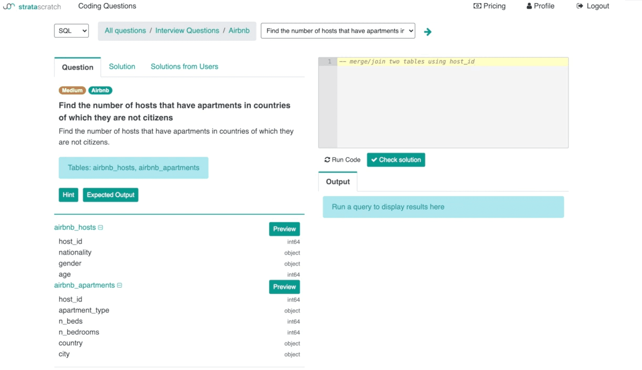The height and width of the screenshot is (370, 642).
Task: Preview the airbnb_hosts table
Action: coord(284,229)
